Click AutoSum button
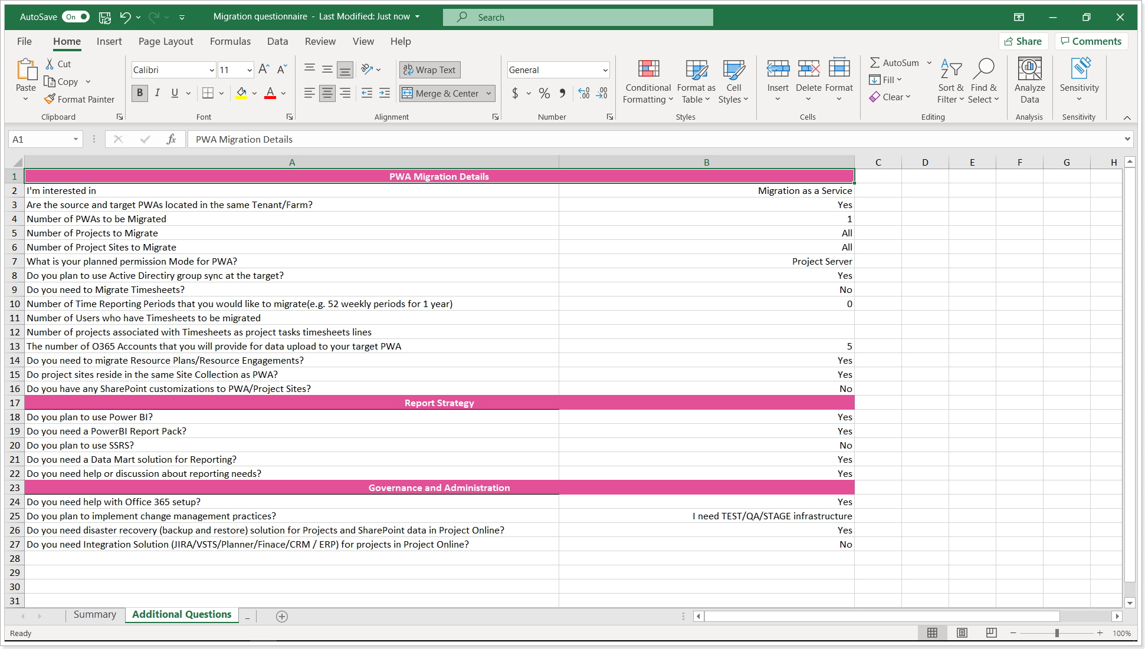1145x649 pixels. point(894,62)
